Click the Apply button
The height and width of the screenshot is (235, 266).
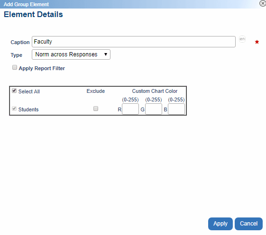(x=220, y=224)
